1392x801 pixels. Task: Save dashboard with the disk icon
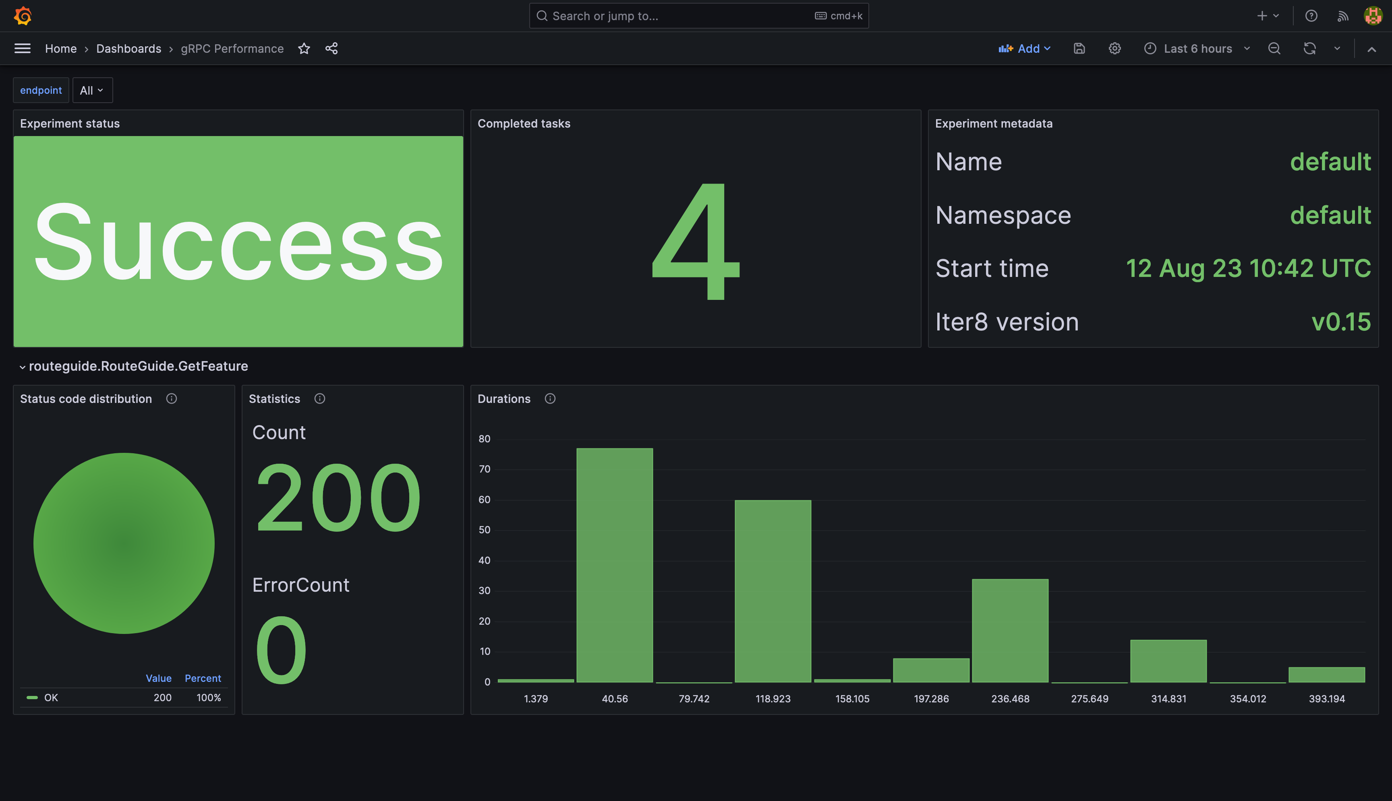[1079, 48]
